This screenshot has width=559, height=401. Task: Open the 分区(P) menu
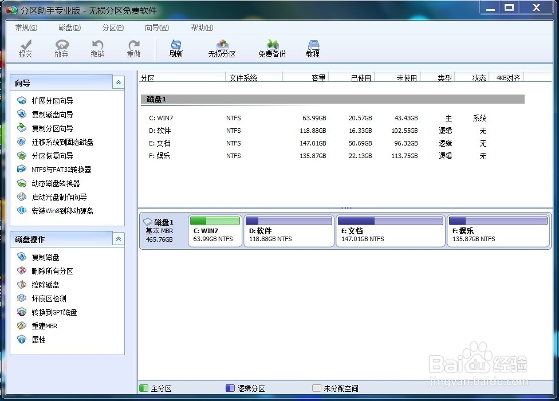click(113, 28)
